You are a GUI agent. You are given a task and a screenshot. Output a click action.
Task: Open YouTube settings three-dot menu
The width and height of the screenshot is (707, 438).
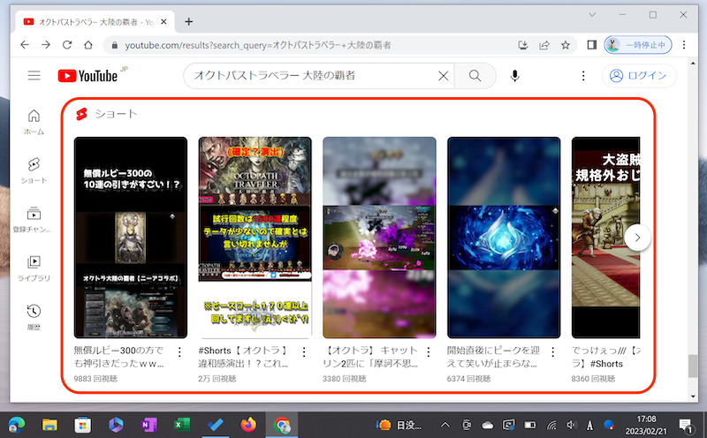582,76
